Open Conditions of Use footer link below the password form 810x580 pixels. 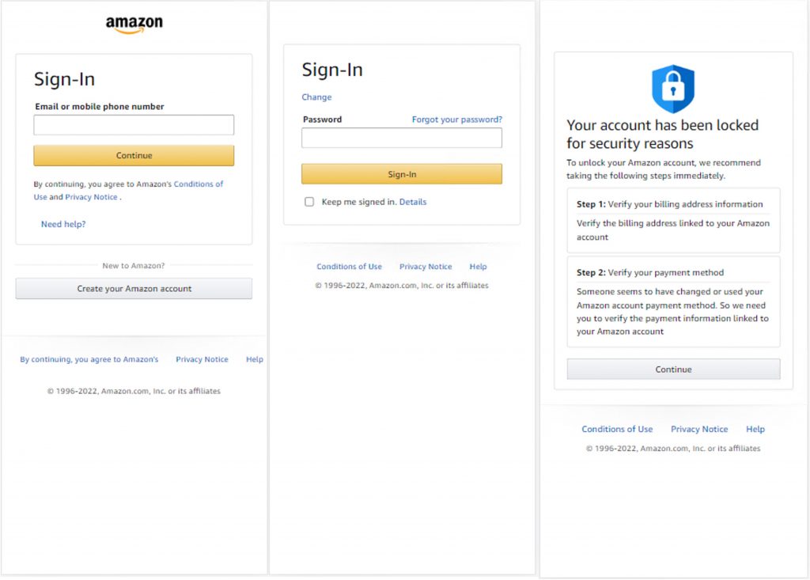tap(349, 267)
